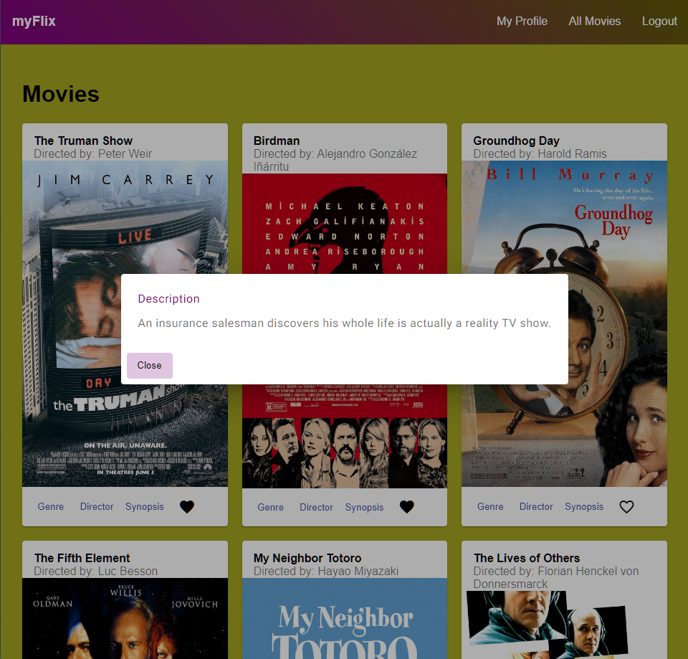Screen dimensions: 688x659
Task: Favorite Groundhog Day with heart outline
Action: coord(626,507)
